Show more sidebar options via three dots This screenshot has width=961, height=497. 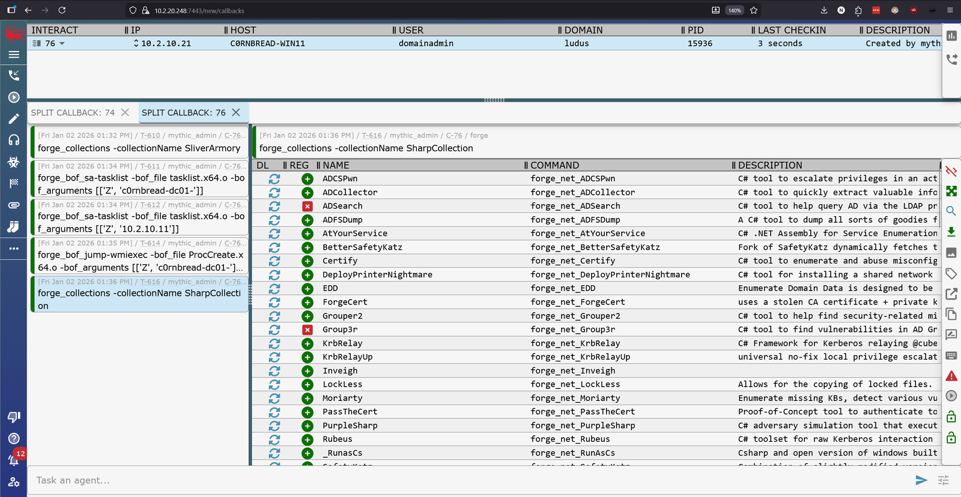click(14, 248)
